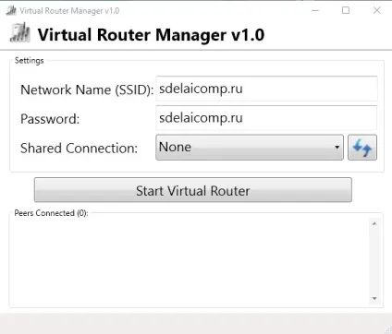Start the Virtual Router
Viewport: 392px width, 334px height.
193,190
